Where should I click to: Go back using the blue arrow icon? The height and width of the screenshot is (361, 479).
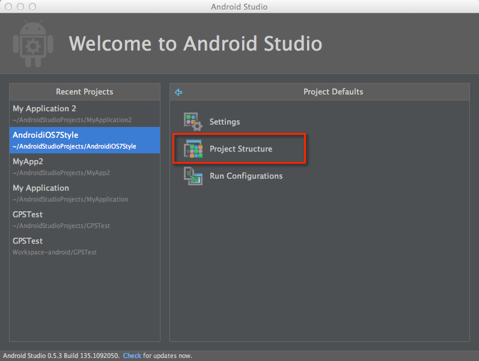[178, 92]
